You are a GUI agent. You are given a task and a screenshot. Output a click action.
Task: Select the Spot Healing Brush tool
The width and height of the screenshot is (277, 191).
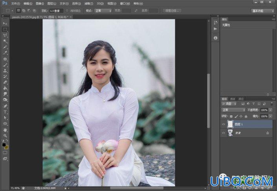(5, 59)
